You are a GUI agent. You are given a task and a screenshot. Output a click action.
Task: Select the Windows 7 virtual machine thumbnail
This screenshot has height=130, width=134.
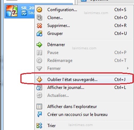point(12,11)
